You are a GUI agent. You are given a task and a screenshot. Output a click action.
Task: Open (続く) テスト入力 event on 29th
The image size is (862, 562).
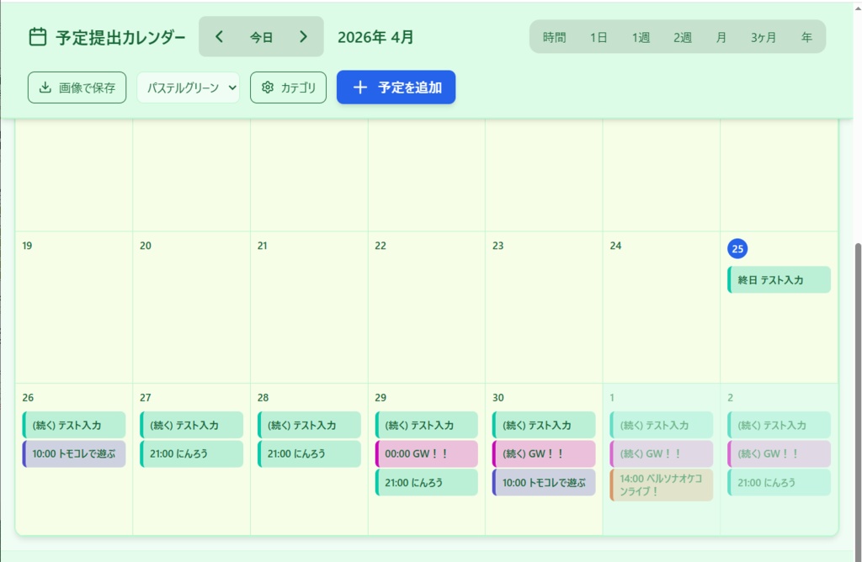coord(427,425)
